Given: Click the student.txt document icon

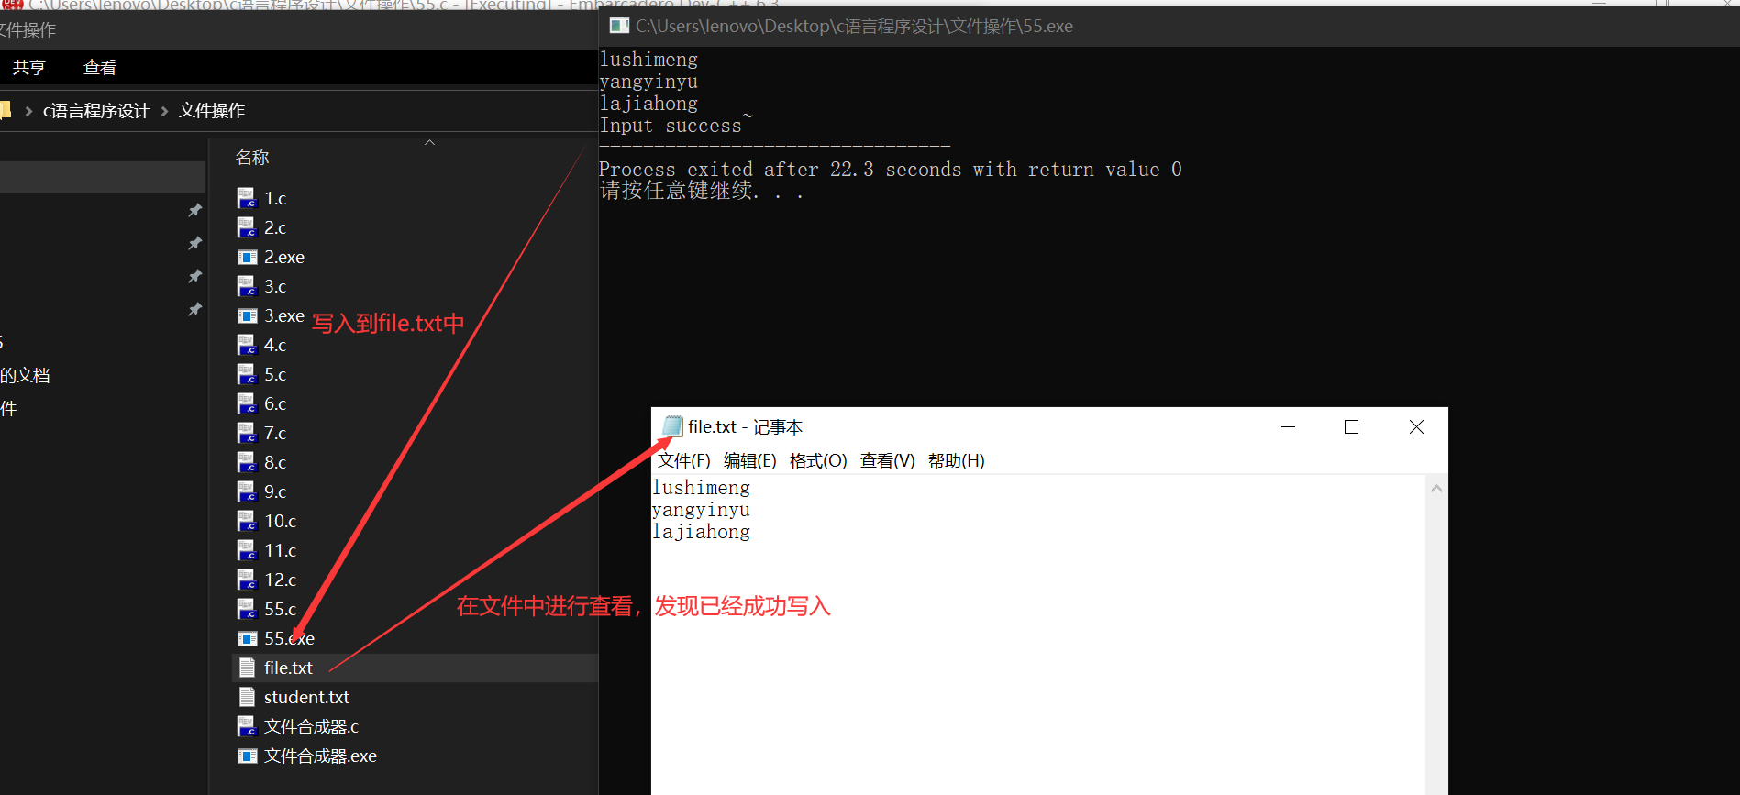Looking at the screenshot, I should 247,697.
